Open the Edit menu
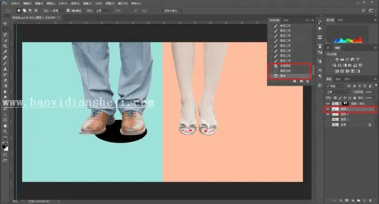The height and width of the screenshot is (204, 379). click(x=27, y=3)
